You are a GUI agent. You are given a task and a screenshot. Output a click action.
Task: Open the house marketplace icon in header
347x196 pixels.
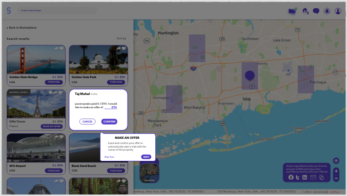[x=305, y=11]
